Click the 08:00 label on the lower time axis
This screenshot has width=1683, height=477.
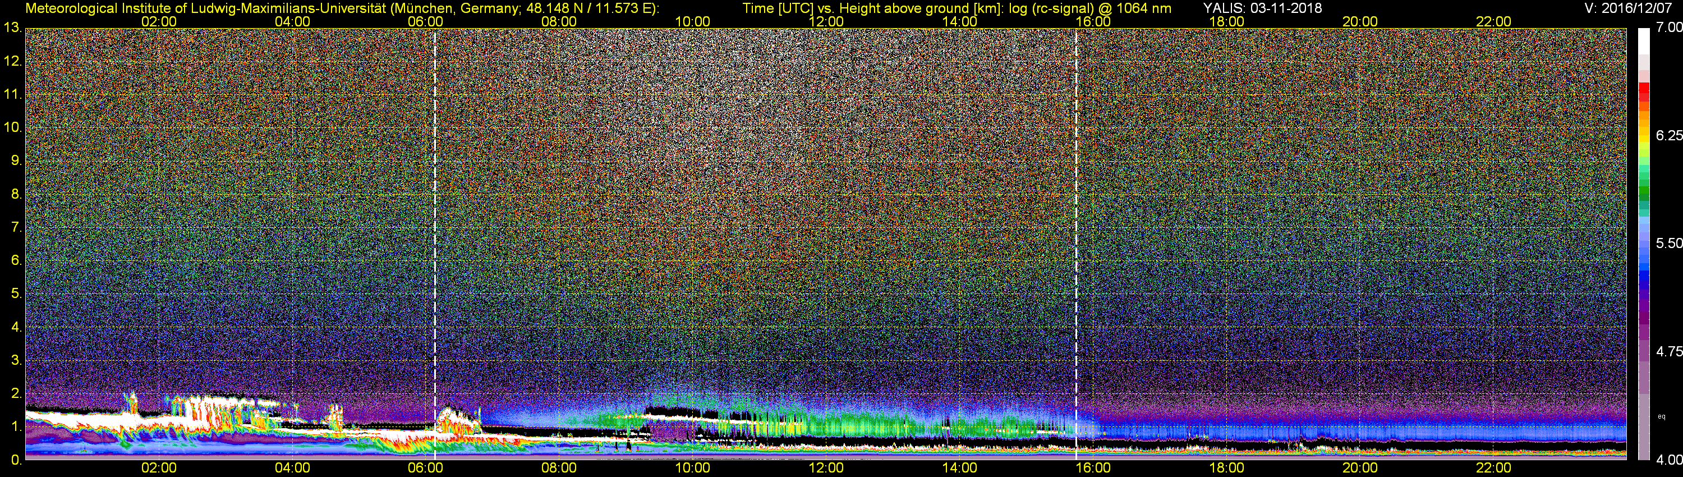tap(559, 468)
